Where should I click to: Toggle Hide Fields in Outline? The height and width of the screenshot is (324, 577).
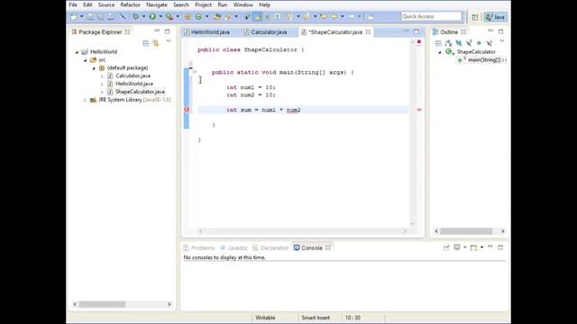coord(459,43)
